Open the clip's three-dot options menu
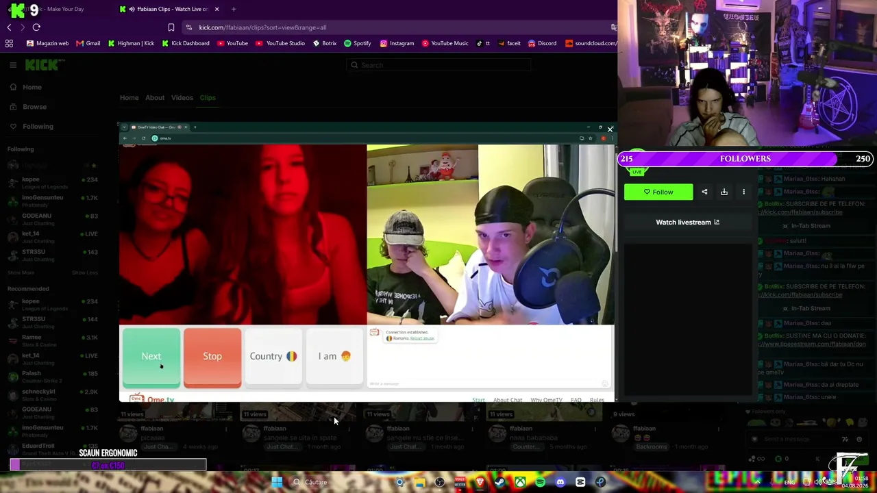The width and height of the screenshot is (877, 493). coord(743,192)
